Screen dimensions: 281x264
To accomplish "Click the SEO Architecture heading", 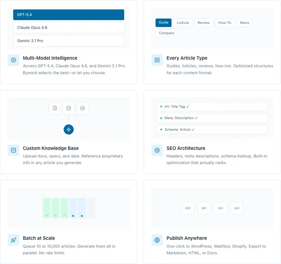I will pos(186,148).
